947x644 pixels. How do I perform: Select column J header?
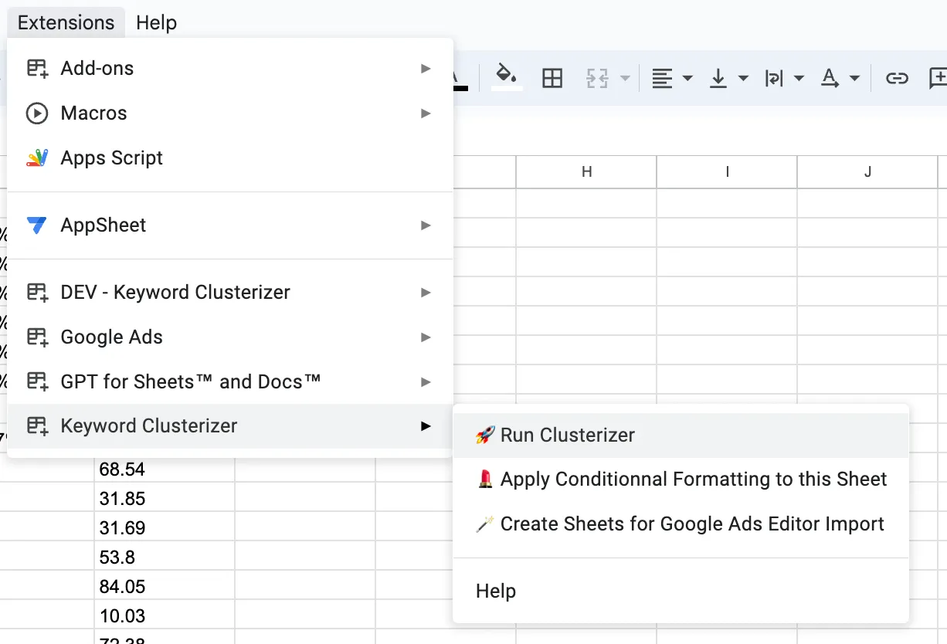867,172
